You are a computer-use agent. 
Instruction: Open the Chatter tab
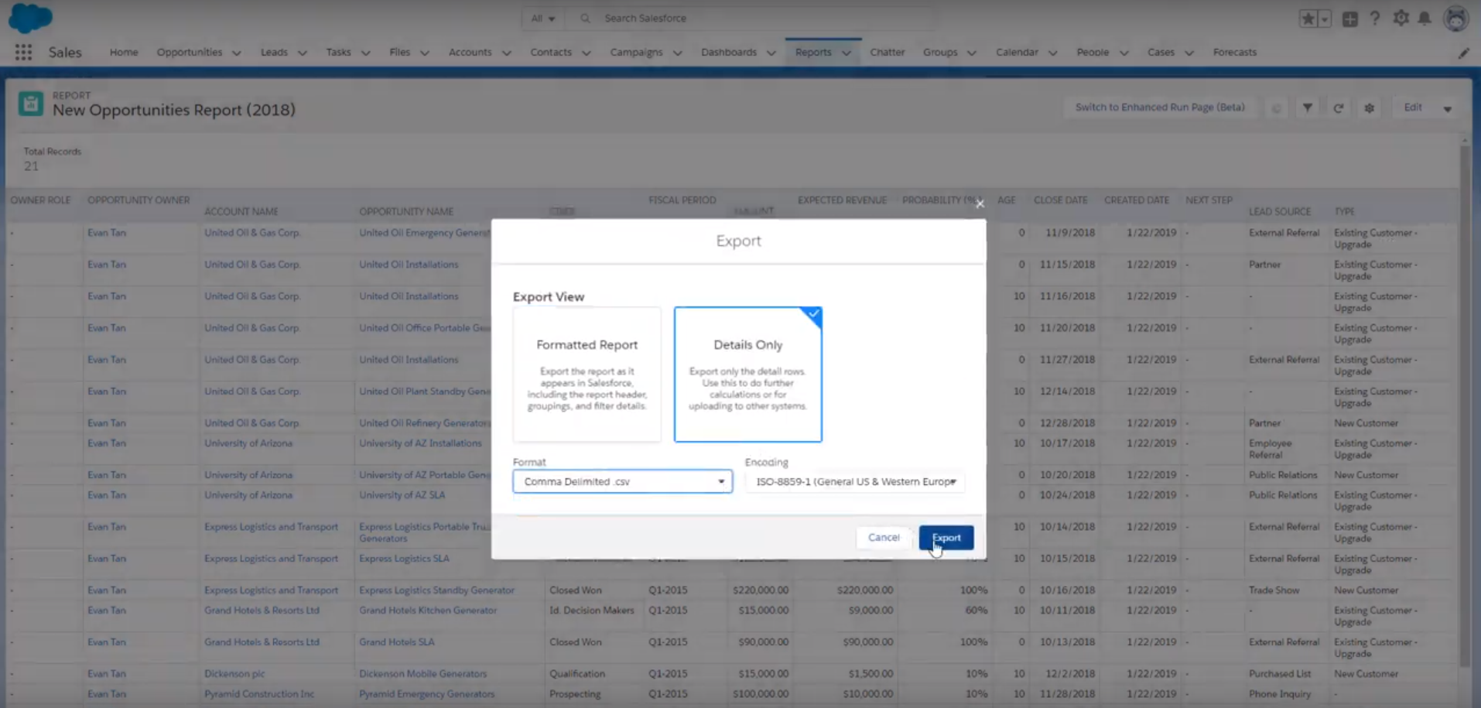(x=888, y=52)
